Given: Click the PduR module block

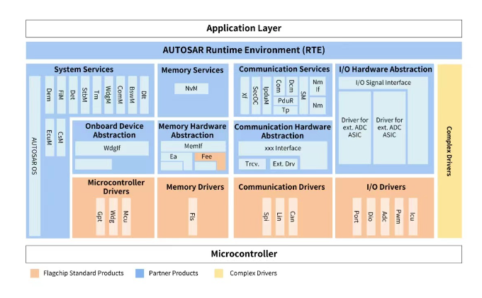Looking at the screenshot, I should tap(286, 101).
